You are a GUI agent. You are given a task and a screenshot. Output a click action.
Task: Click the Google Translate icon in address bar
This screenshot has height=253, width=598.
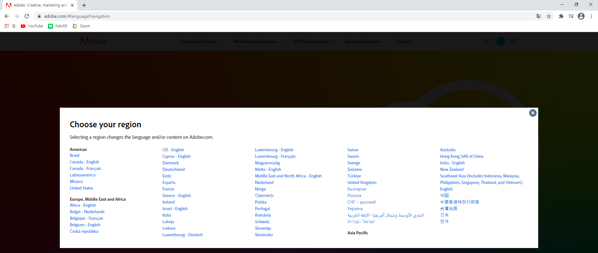[539, 16]
